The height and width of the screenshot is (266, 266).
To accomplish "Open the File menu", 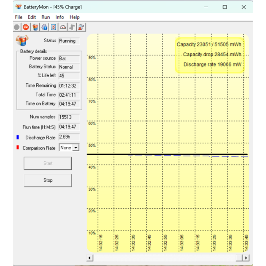I will [19, 17].
